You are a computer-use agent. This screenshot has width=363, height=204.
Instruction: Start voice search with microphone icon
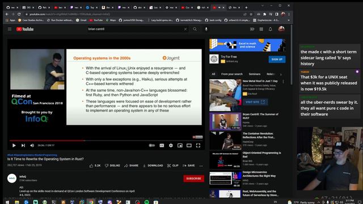(206, 29)
